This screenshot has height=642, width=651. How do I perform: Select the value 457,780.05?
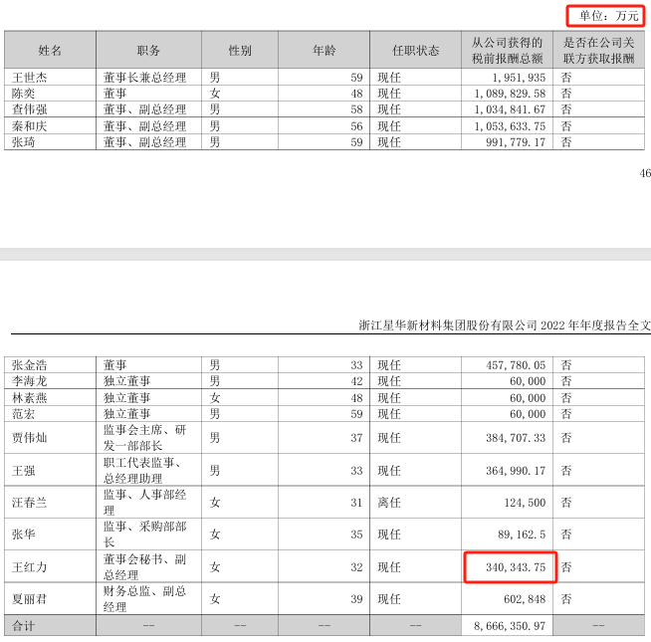(x=516, y=365)
